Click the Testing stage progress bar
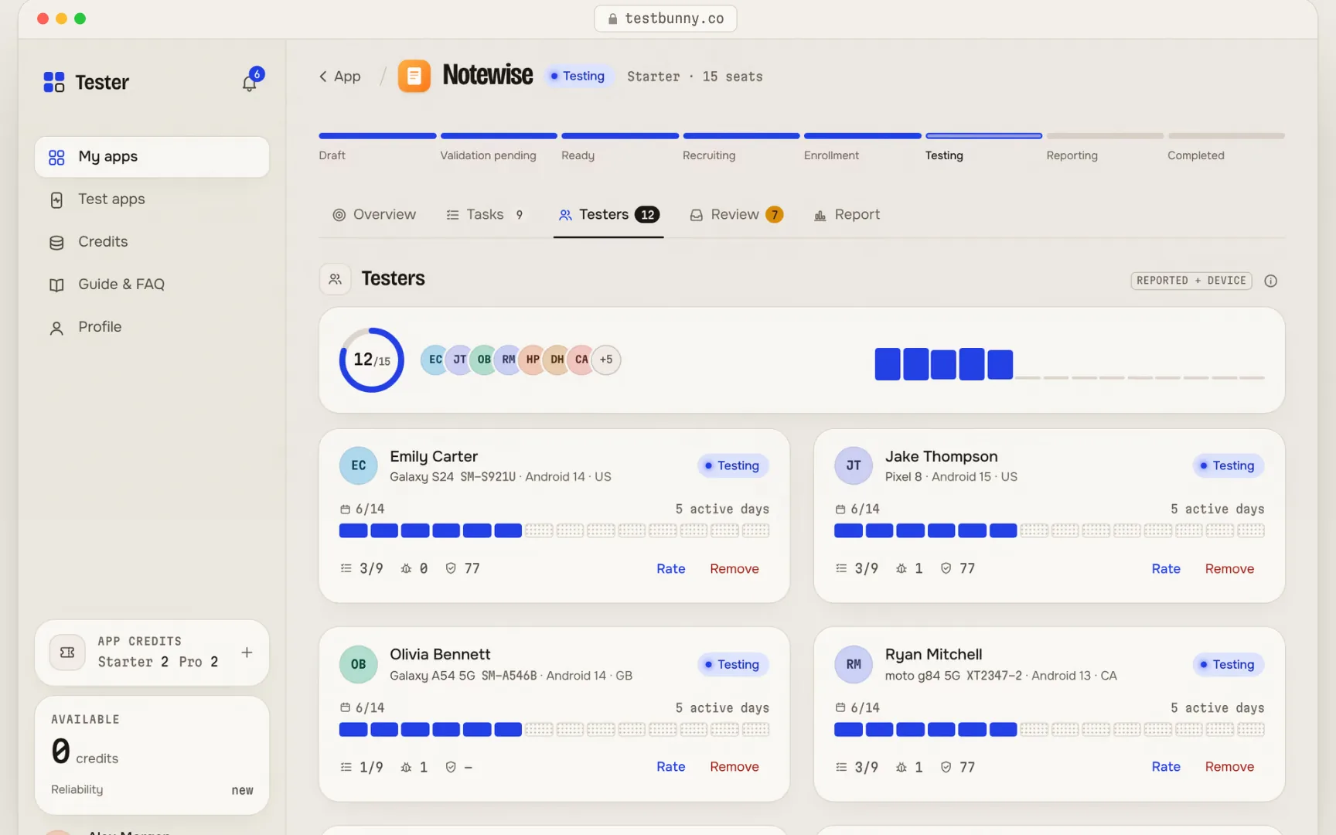This screenshot has height=835, width=1336. point(983,136)
